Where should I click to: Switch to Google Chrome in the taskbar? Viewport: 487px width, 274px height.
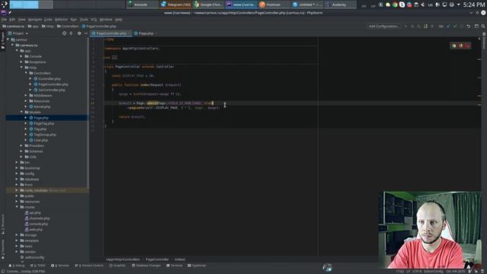(x=208, y=5)
